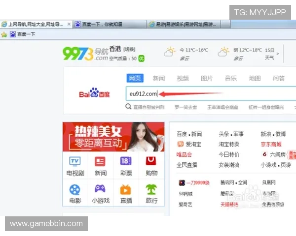Click the 9973 导航 site logo
Viewport: 296px width, 236px height.
[x=85, y=54]
